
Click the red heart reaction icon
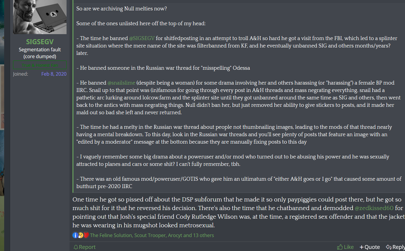pyautogui.click(x=86, y=235)
